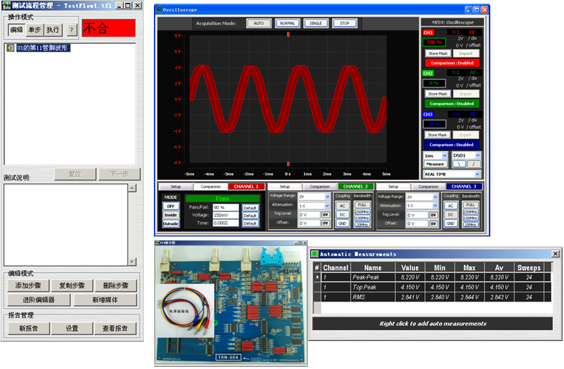
Task: Click 删除步骤 button
Action: click(115, 286)
